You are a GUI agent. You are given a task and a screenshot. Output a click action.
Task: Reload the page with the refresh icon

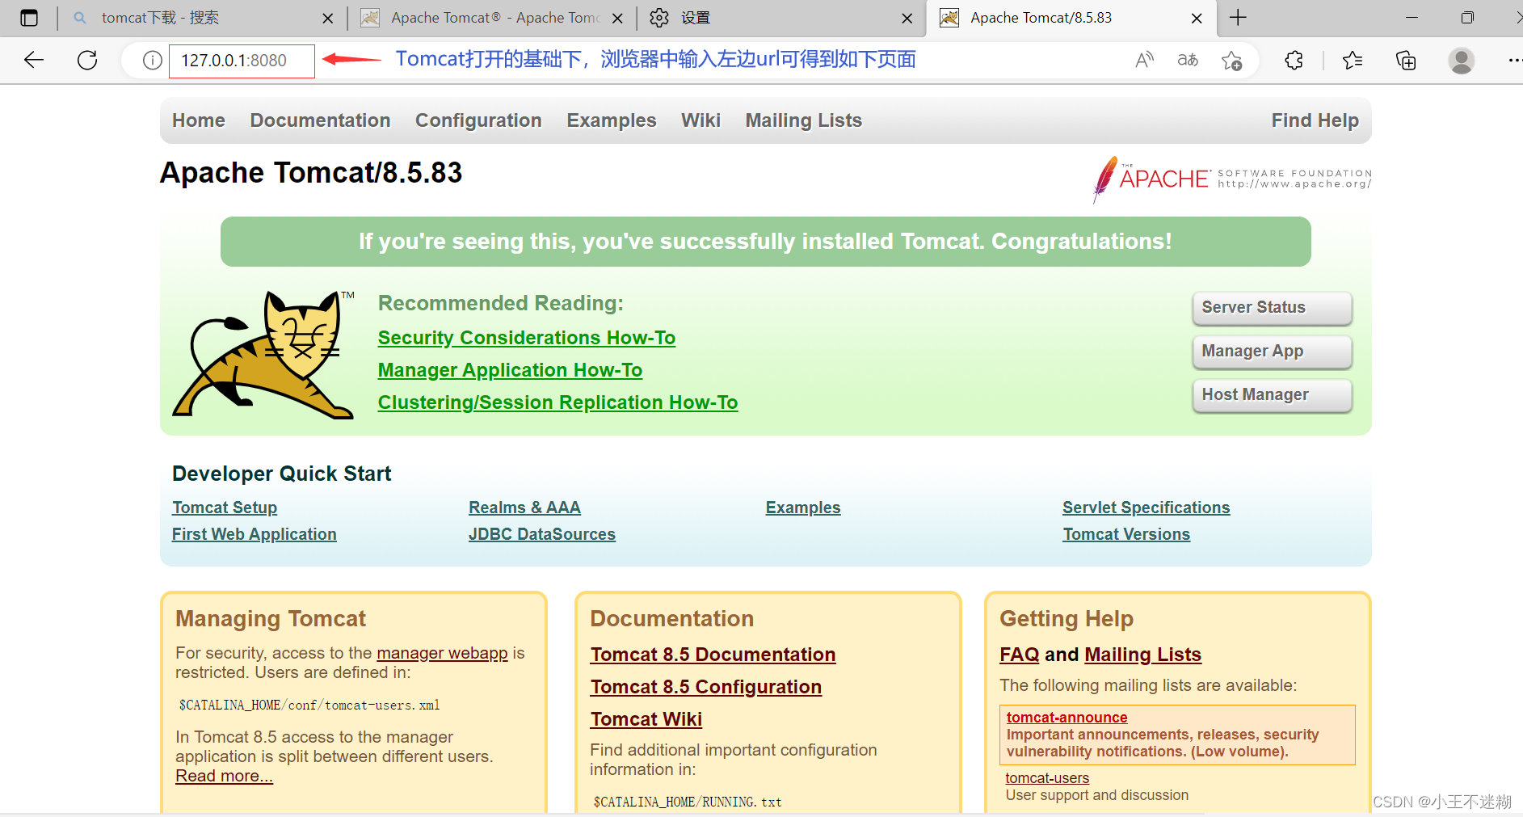pyautogui.click(x=87, y=60)
